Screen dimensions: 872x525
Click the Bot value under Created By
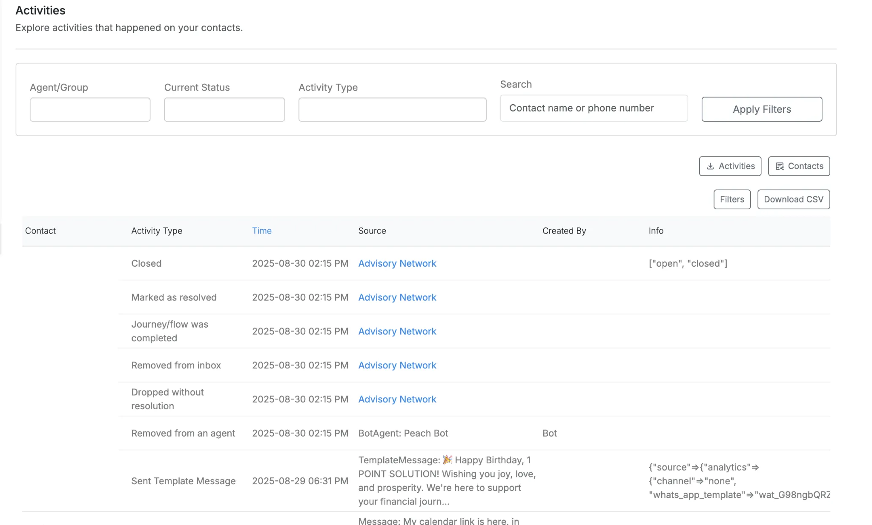click(x=549, y=433)
